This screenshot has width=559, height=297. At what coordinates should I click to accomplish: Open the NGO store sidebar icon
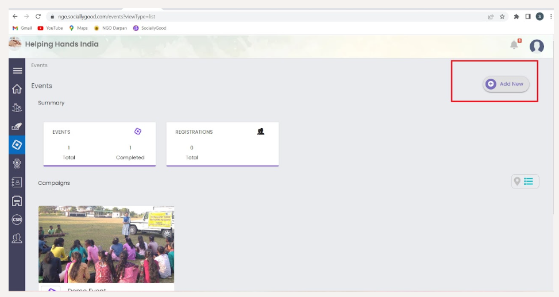tap(17, 200)
